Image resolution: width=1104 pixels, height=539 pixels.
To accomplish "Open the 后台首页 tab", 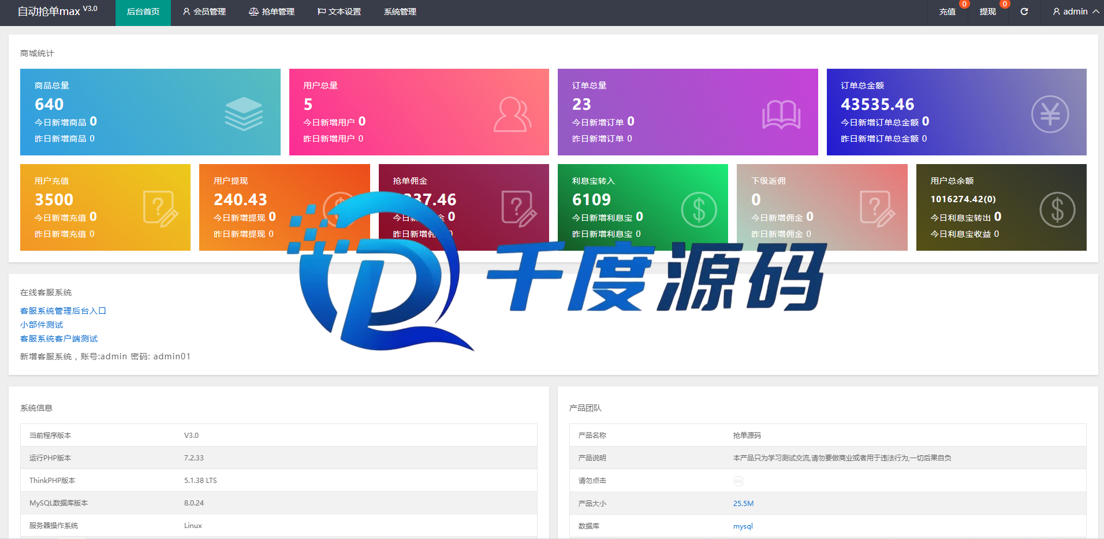I will click(143, 12).
